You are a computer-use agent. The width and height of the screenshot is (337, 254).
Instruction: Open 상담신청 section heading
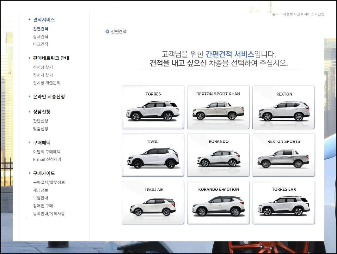42,112
